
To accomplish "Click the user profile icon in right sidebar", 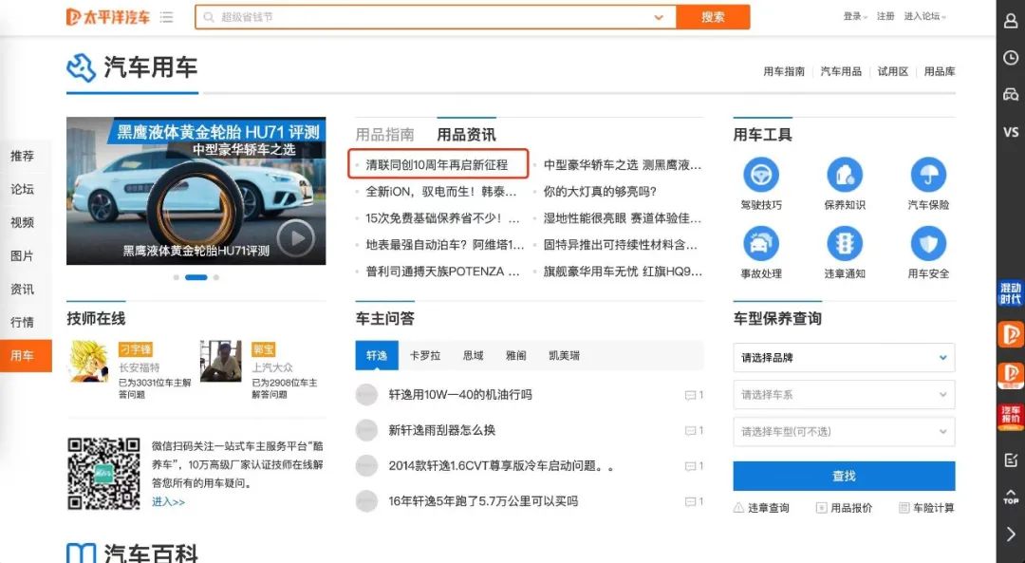I will pos(1011,21).
